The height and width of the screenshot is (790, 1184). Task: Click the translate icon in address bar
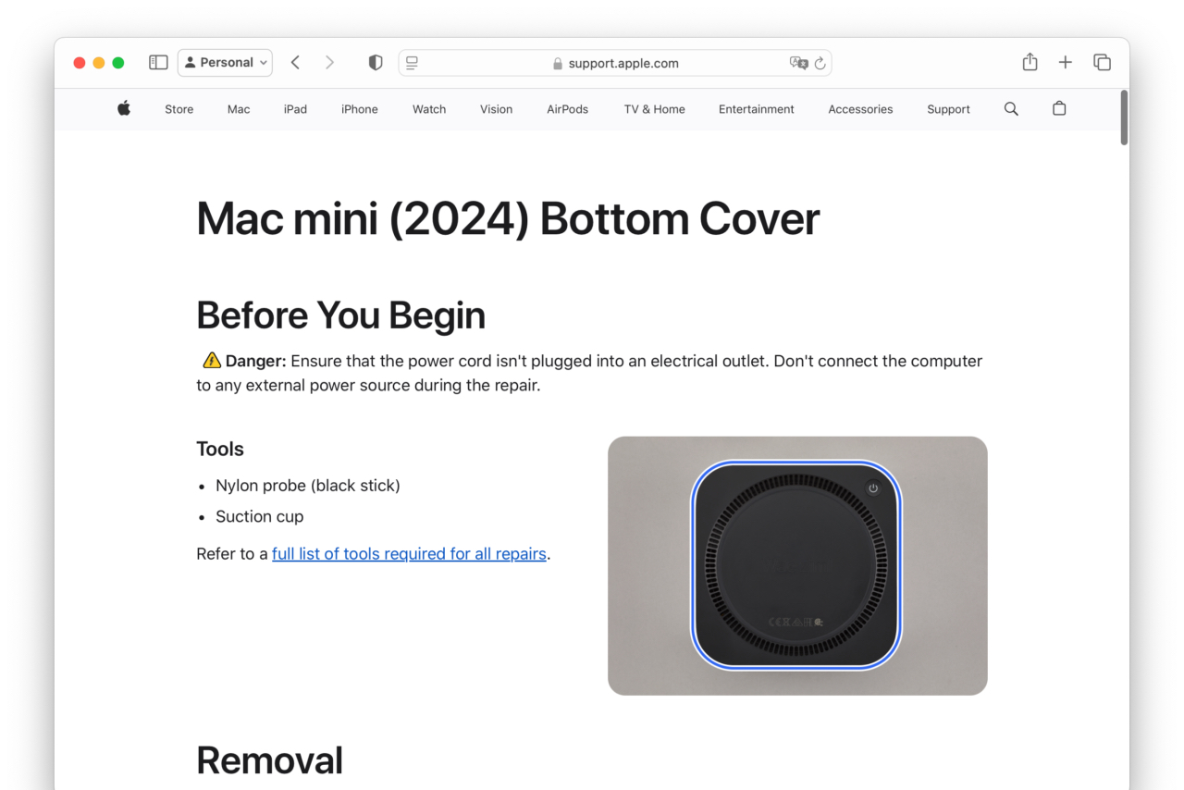798,63
